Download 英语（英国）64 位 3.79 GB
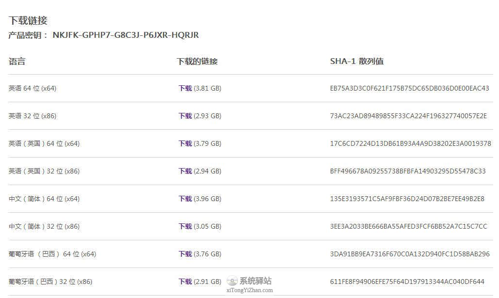This screenshot has width=499, height=298. click(x=185, y=144)
